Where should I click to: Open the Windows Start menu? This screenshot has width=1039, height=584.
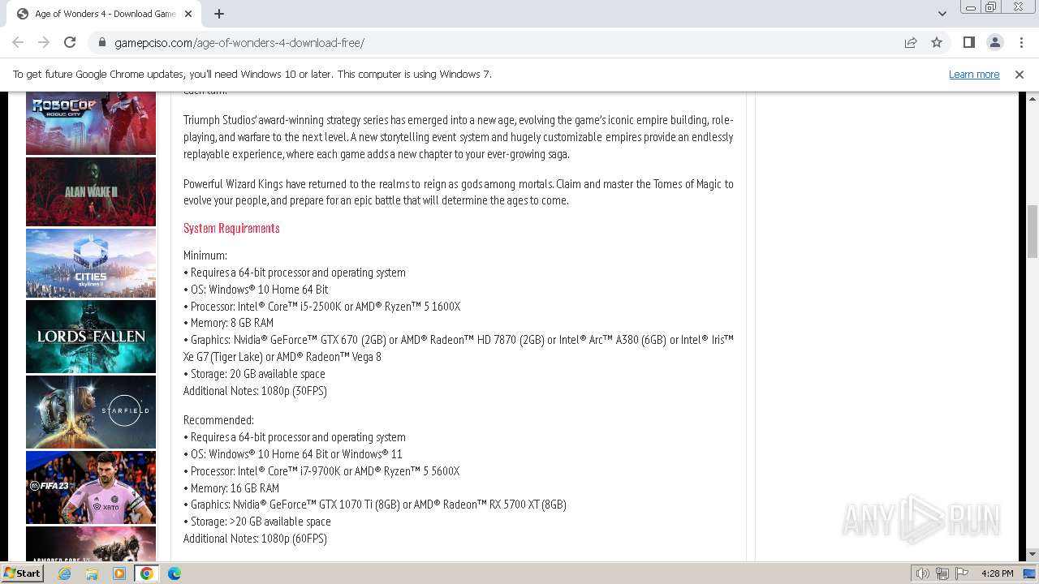coord(22,573)
